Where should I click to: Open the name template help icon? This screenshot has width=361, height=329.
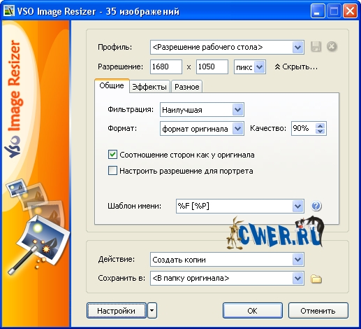(316, 206)
